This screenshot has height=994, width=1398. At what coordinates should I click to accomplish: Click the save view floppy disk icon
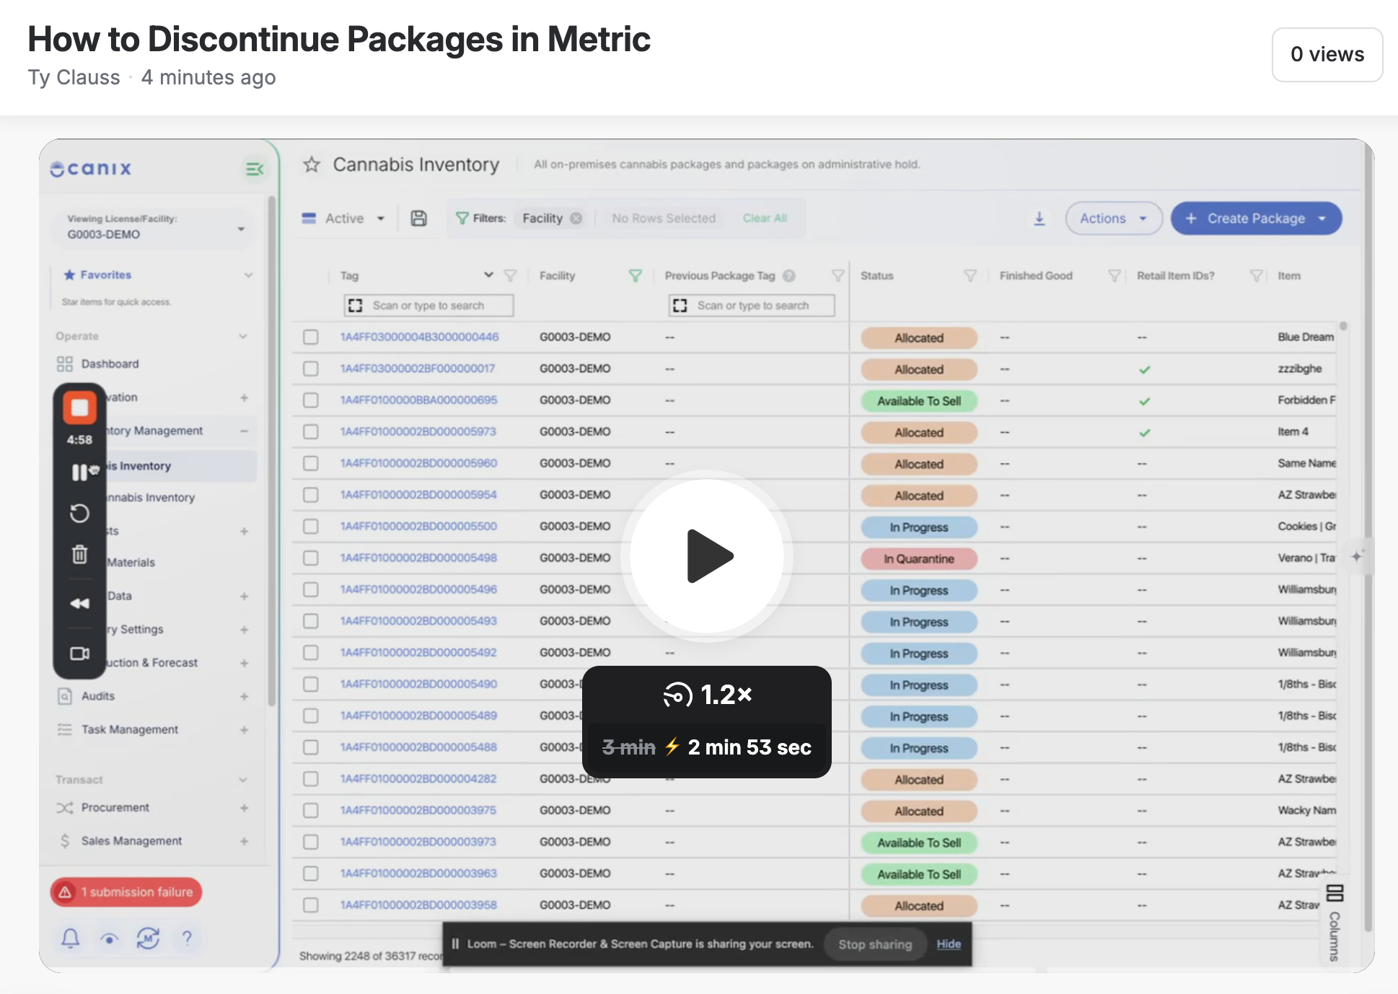click(418, 219)
